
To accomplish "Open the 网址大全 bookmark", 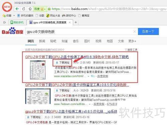I will click(x=53, y=16).
